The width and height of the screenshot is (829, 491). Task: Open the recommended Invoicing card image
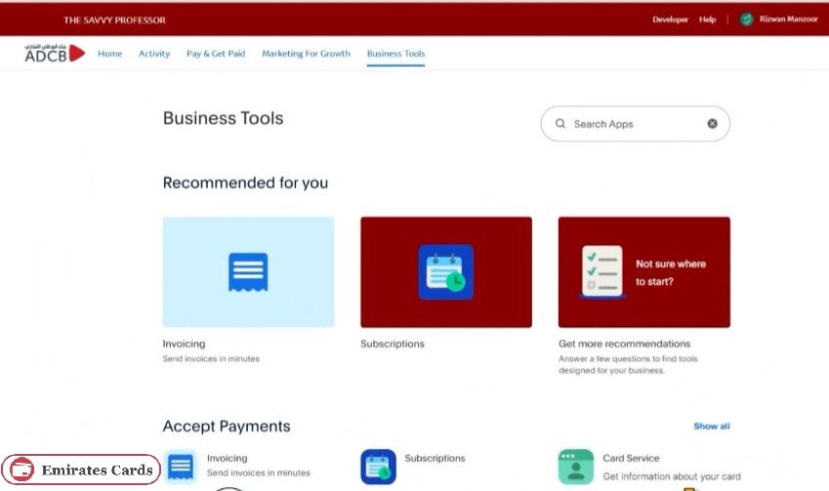point(248,271)
